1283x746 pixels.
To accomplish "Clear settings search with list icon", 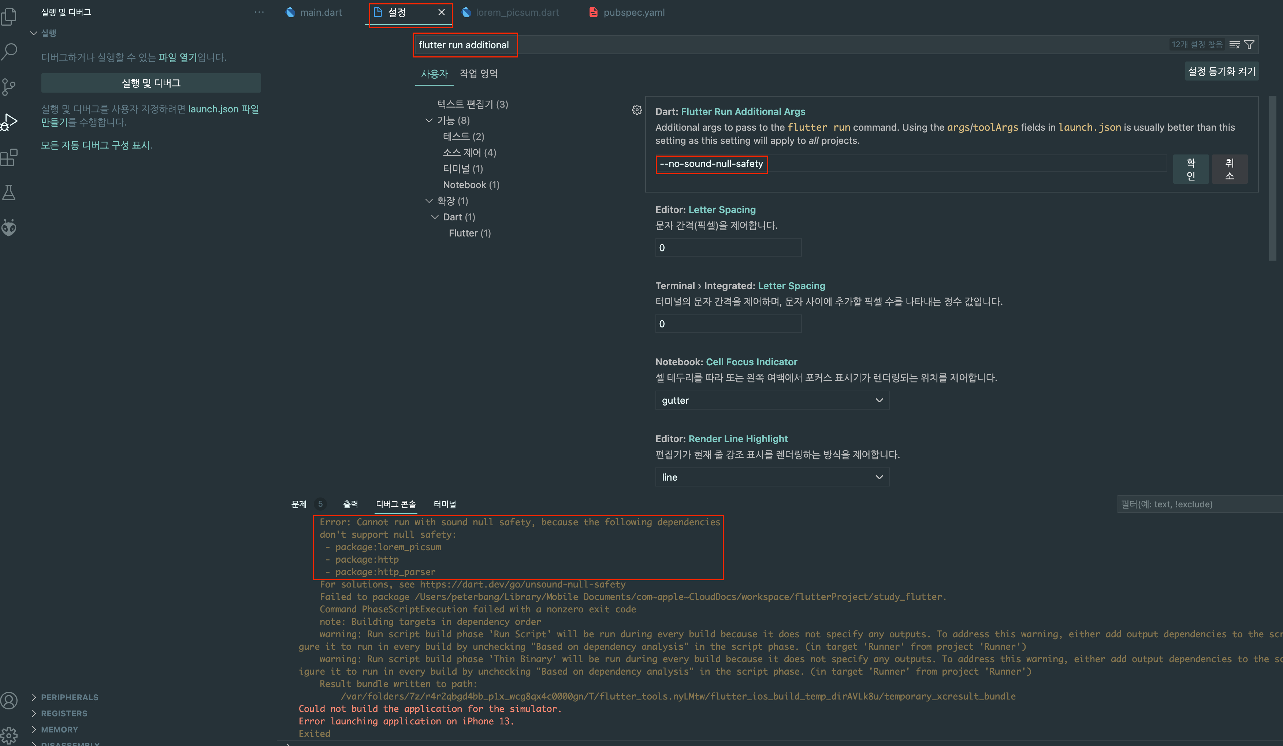I will point(1234,45).
